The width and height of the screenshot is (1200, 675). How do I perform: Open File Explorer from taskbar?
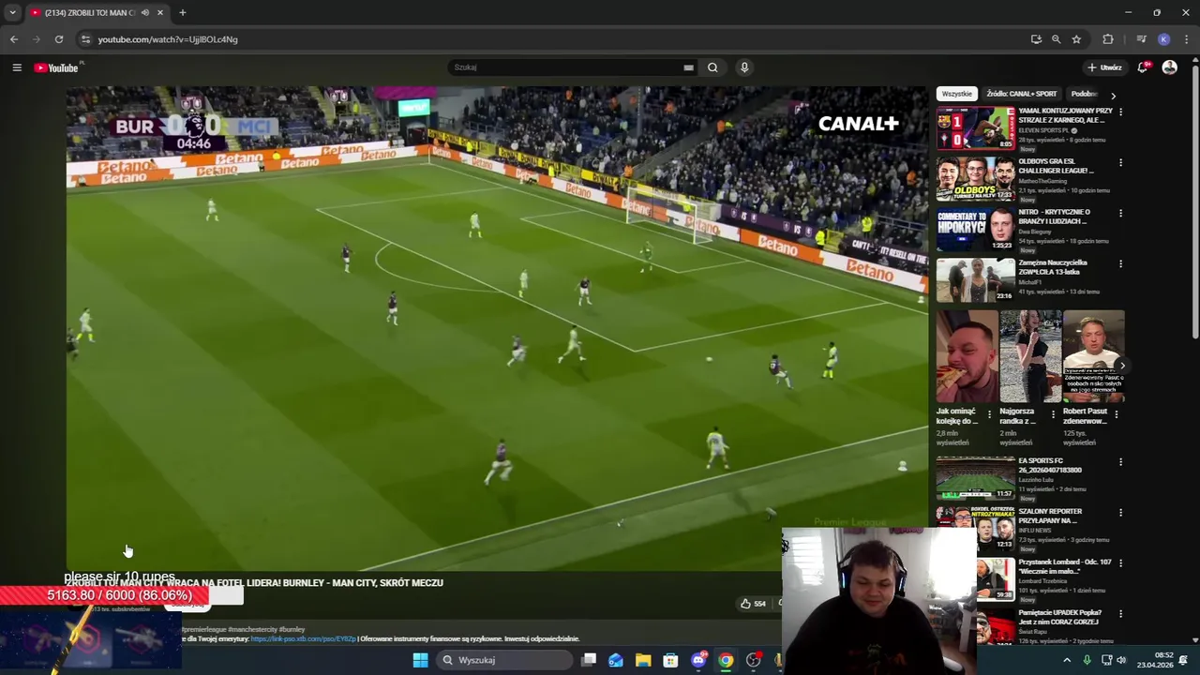[x=643, y=660]
